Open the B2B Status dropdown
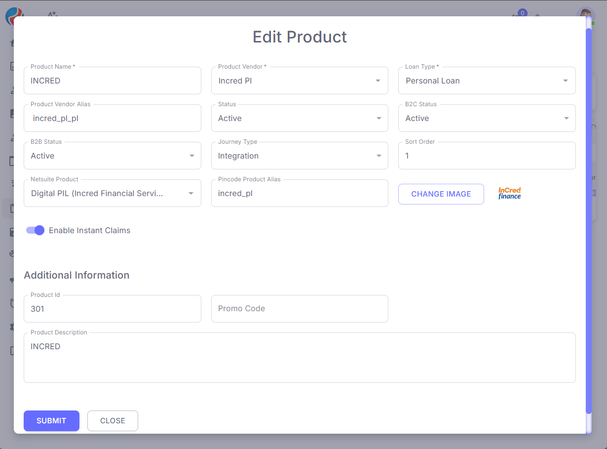This screenshot has height=449, width=607. click(112, 156)
